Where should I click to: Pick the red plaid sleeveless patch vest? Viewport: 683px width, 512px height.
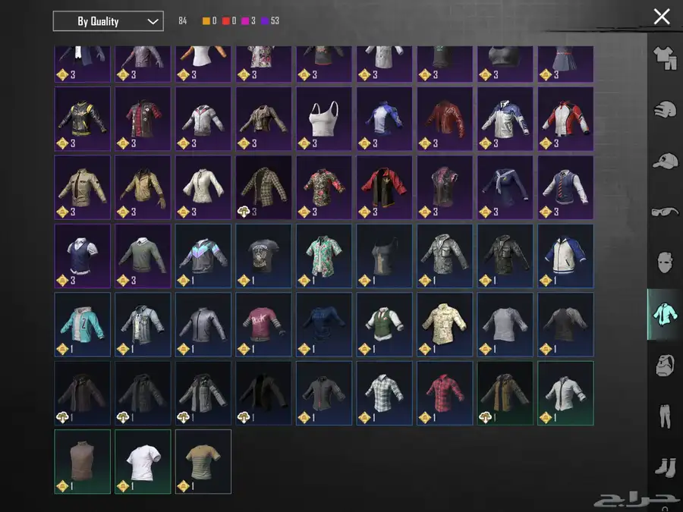pos(143,119)
